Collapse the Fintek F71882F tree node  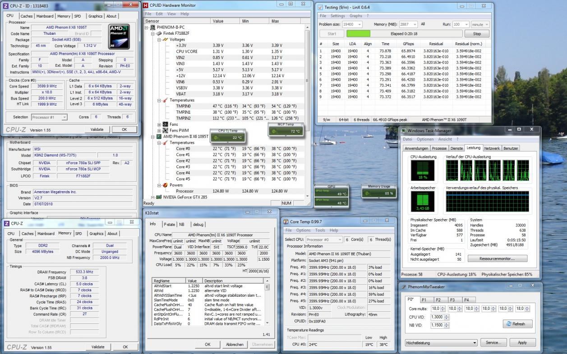point(152,34)
